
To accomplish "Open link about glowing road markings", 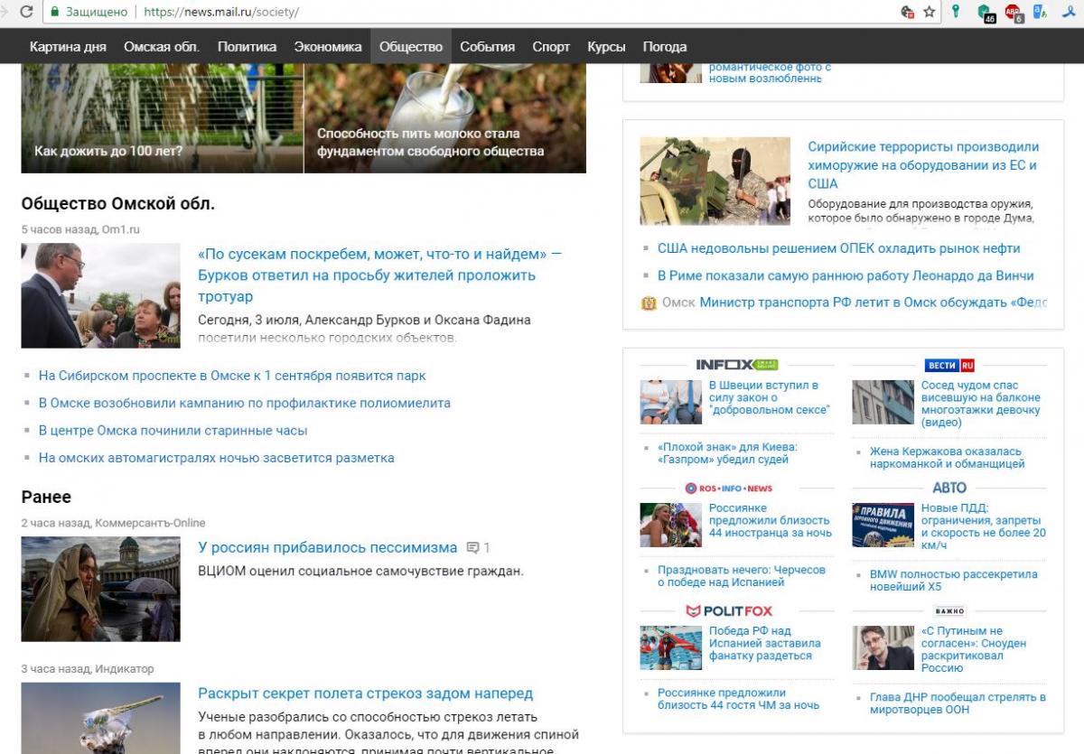I will click(x=217, y=458).
